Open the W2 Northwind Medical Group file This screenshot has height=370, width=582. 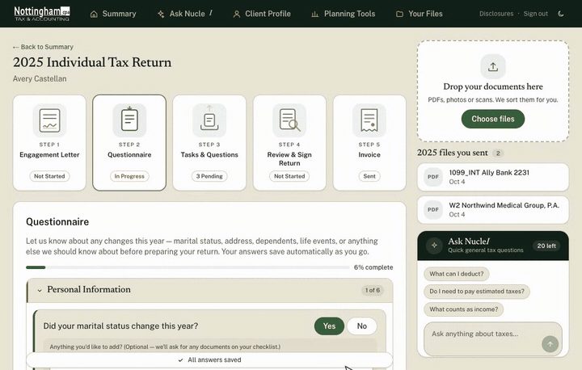pyautogui.click(x=493, y=210)
